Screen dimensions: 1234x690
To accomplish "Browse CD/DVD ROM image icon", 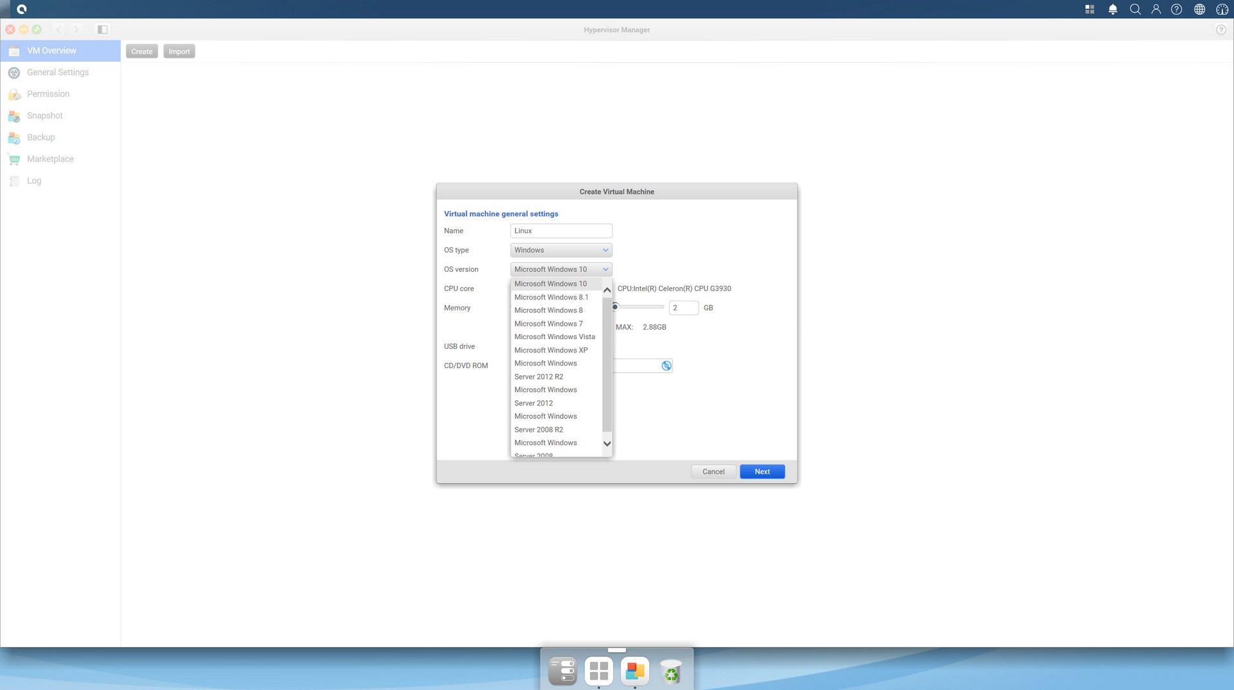I will pyautogui.click(x=666, y=366).
